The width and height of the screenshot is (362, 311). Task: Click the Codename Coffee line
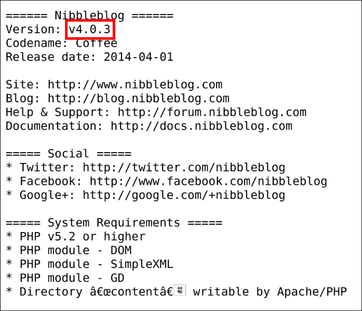(61, 43)
